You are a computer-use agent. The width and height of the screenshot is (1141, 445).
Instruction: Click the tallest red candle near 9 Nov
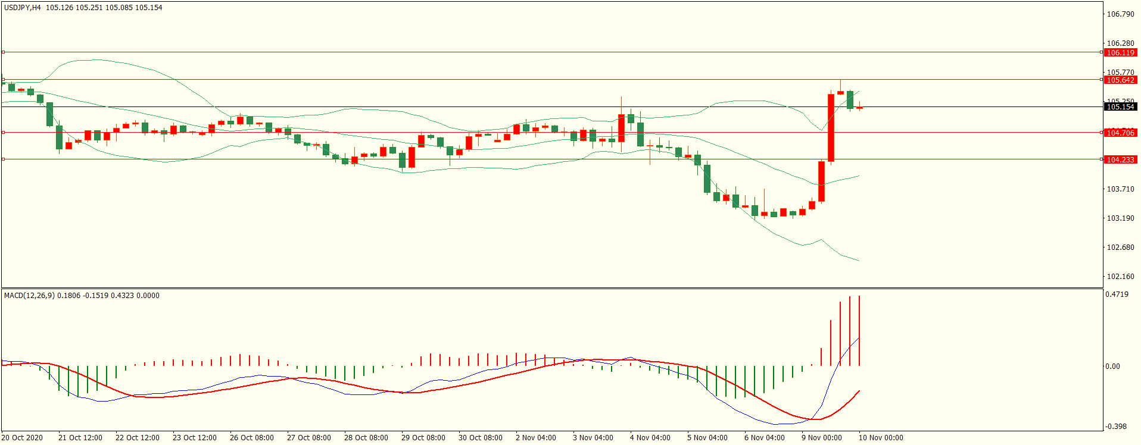coord(831,128)
